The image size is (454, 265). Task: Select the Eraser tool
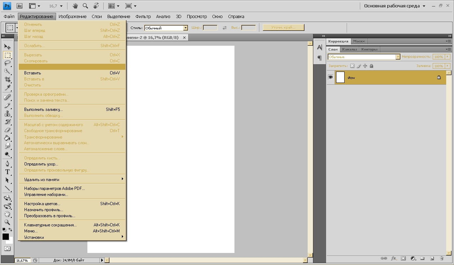pyautogui.click(x=7, y=130)
